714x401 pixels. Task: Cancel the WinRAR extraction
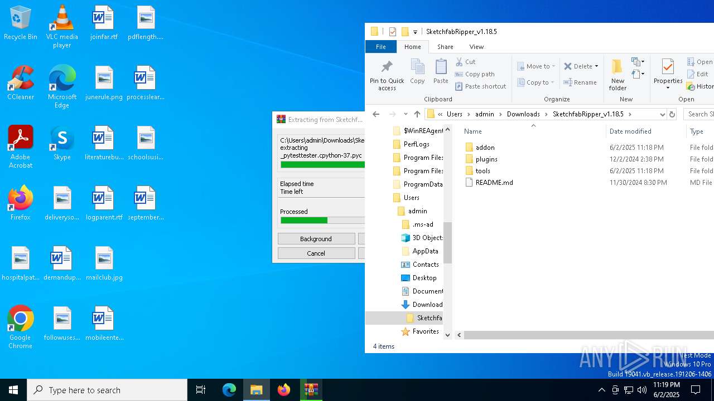tap(316, 253)
